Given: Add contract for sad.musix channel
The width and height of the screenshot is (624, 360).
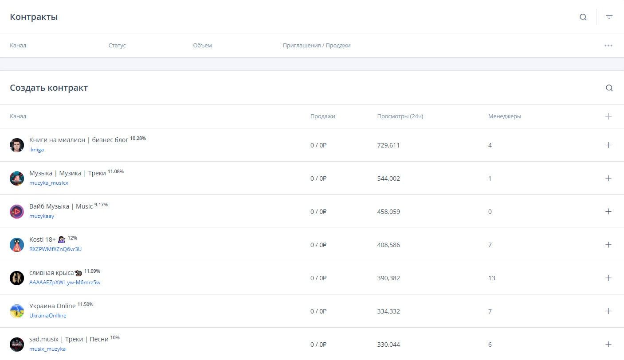Looking at the screenshot, I should click(608, 345).
